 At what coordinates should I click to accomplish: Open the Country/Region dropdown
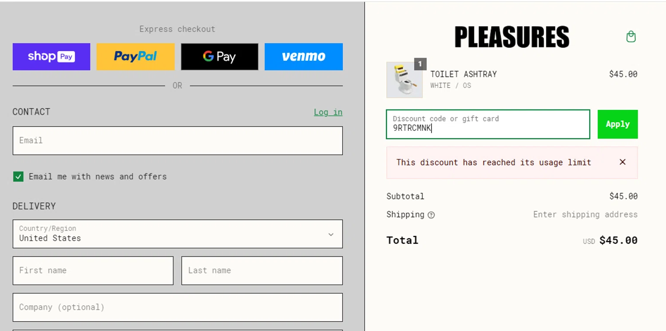(178, 234)
